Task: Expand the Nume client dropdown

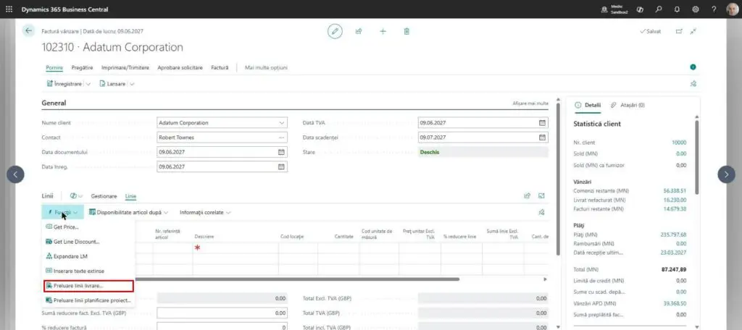Action: click(x=282, y=123)
